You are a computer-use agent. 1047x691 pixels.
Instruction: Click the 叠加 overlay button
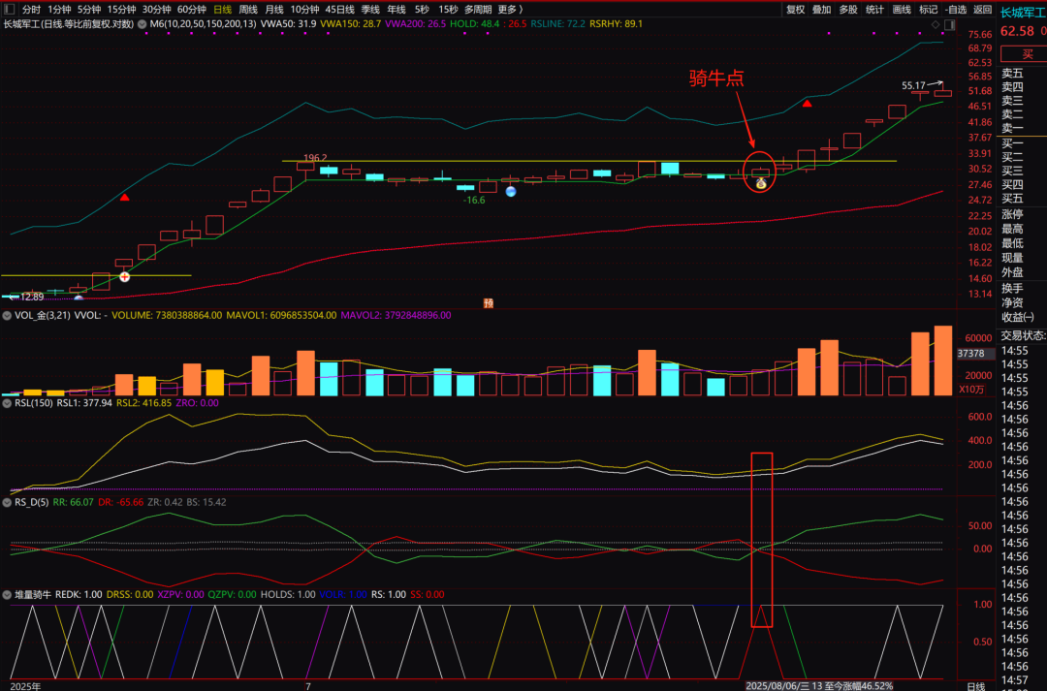[x=821, y=10]
